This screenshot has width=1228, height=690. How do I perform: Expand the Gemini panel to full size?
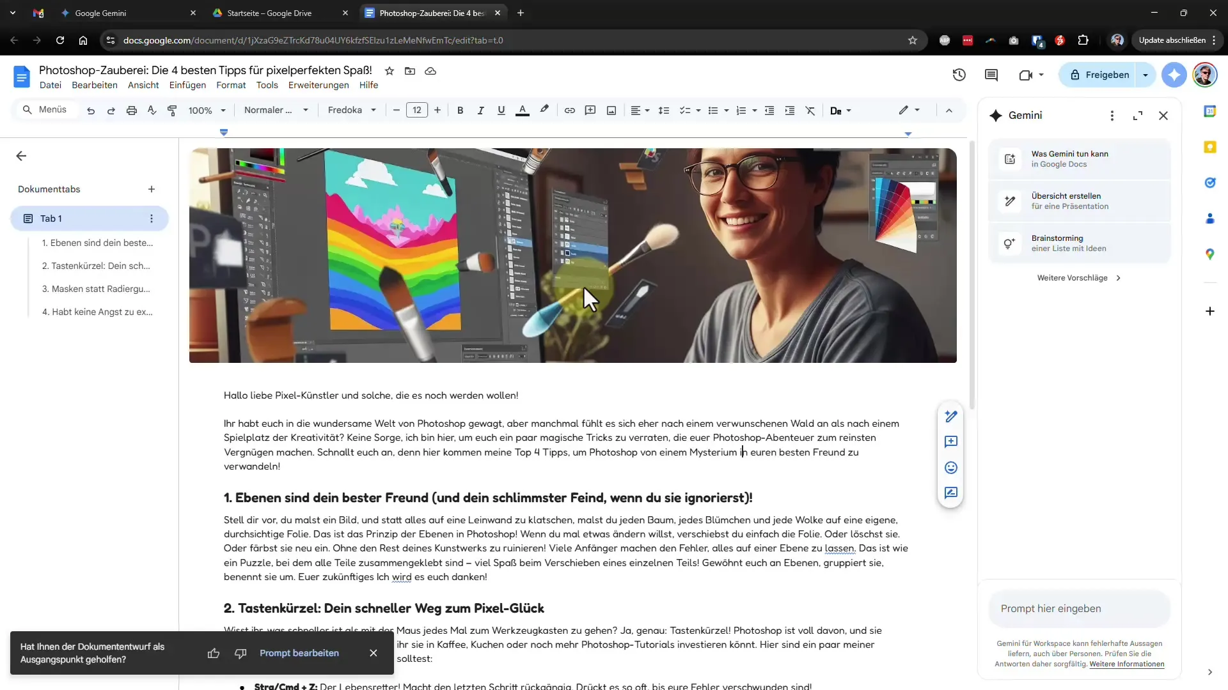[1138, 116]
